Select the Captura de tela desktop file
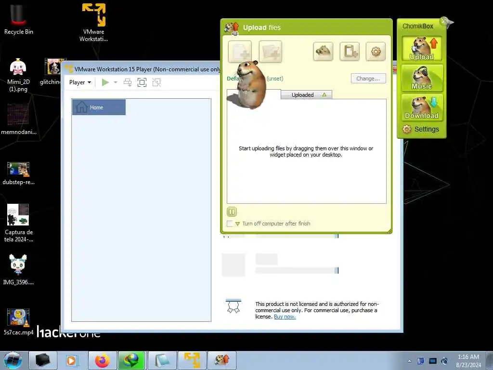Image resolution: width=493 pixels, height=370 pixels. (x=19, y=223)
